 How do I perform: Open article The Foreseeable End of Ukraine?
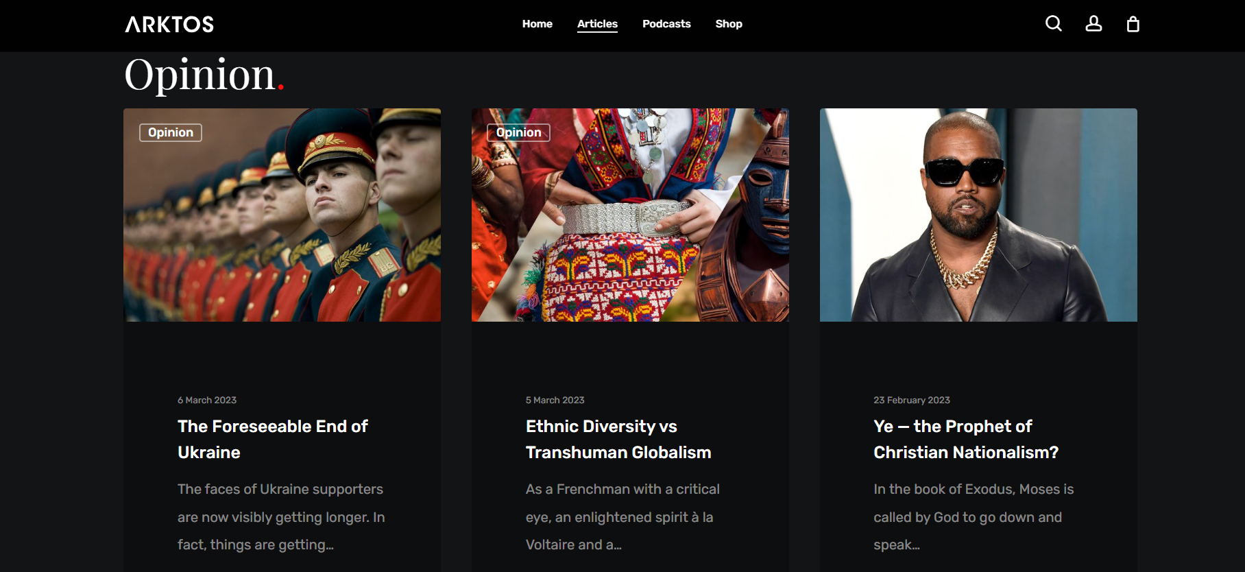pos(273,439)
